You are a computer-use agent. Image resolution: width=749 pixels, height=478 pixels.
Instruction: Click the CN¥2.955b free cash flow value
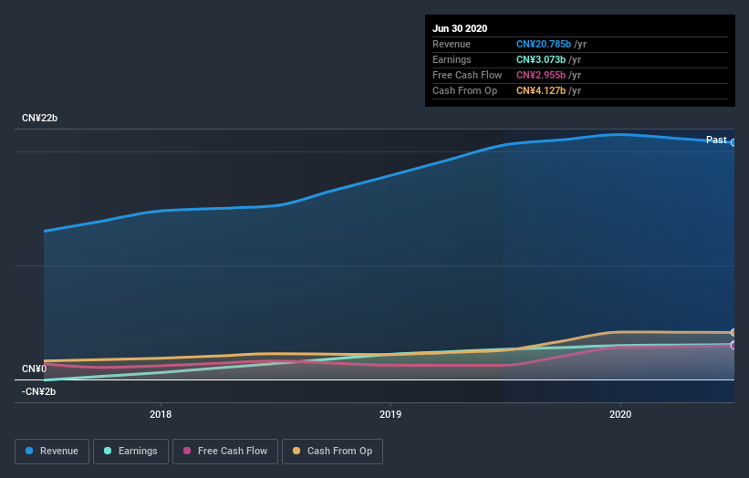coord(541,75)
